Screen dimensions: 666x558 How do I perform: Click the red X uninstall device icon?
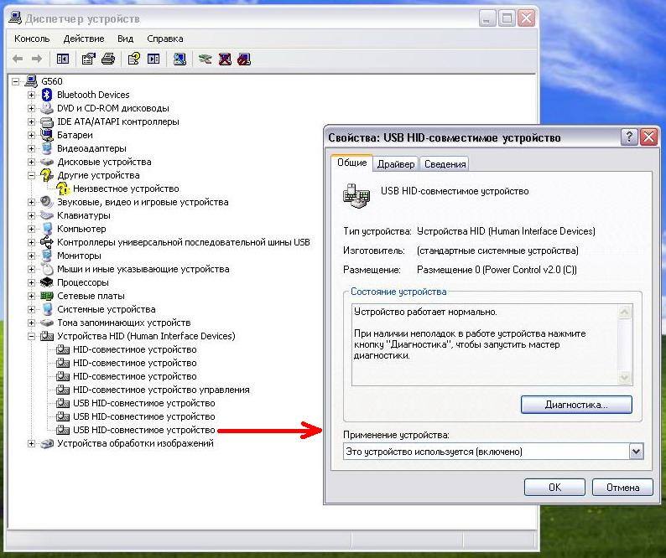(225, 59)
